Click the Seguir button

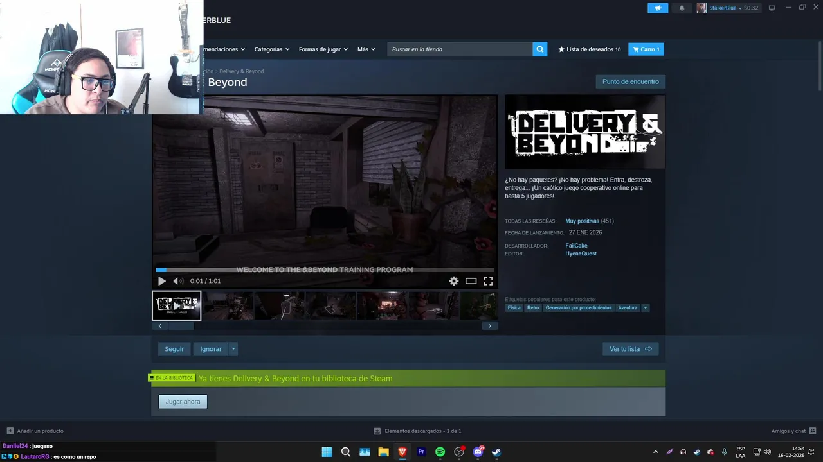[x=174, y=349]
